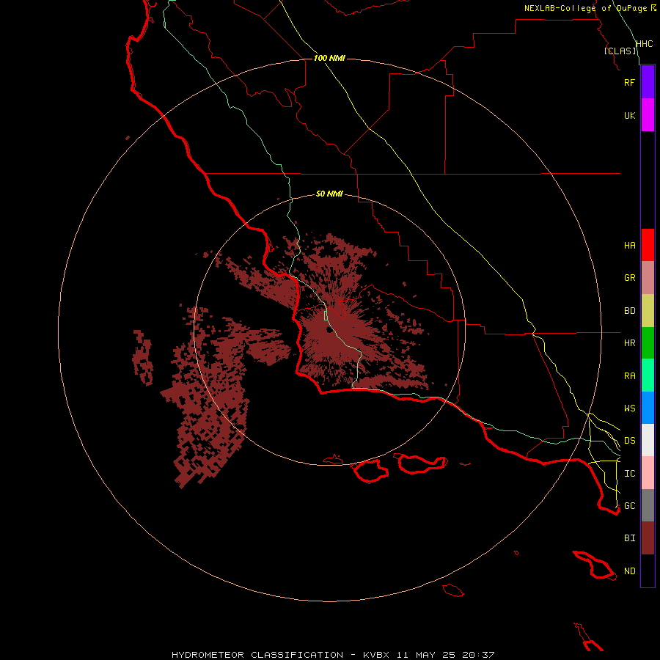Click the GC legend label
660x660 pixels.
point(629,506)
